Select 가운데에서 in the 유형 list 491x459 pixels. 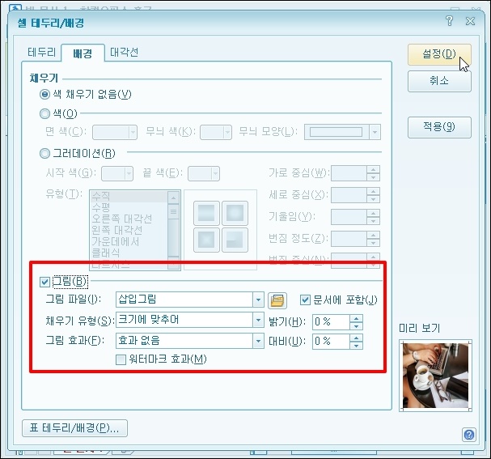[129, 241]
